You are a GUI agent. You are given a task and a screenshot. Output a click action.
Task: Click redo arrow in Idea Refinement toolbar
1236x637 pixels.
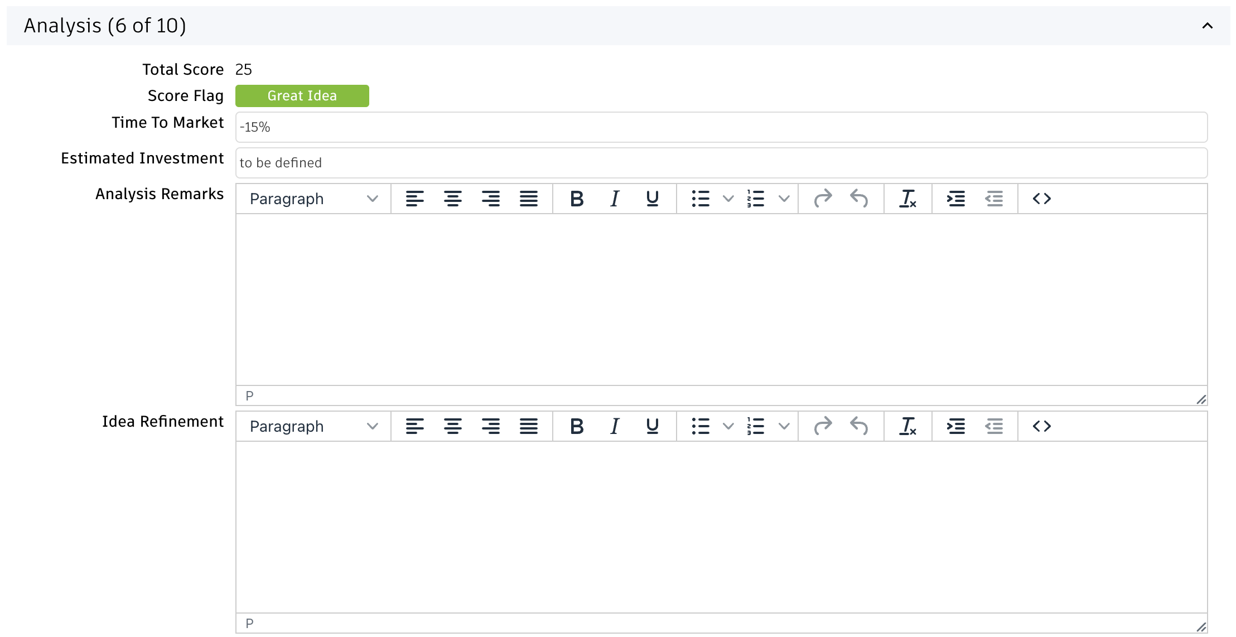[823, 426]
